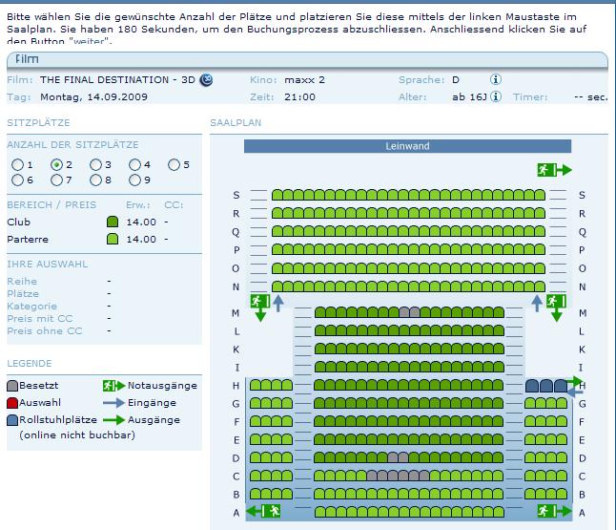The width and height of the screenshot is (616, 530).
Task: Click the second wheelchair seat in row H
Action: [546, 386]
